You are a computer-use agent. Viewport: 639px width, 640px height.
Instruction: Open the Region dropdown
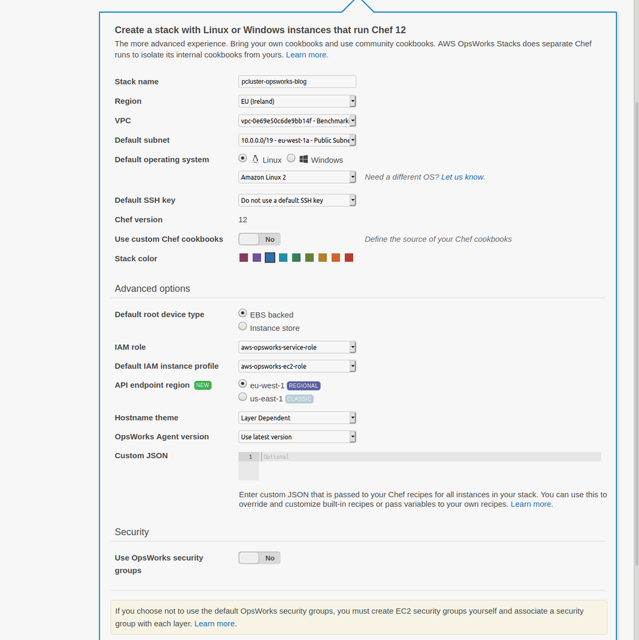(352, 100)
